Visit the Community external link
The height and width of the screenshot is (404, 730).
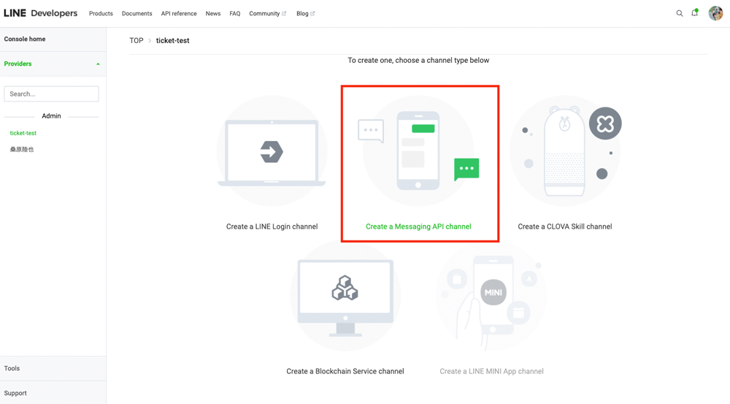click(x=268, y=13)
